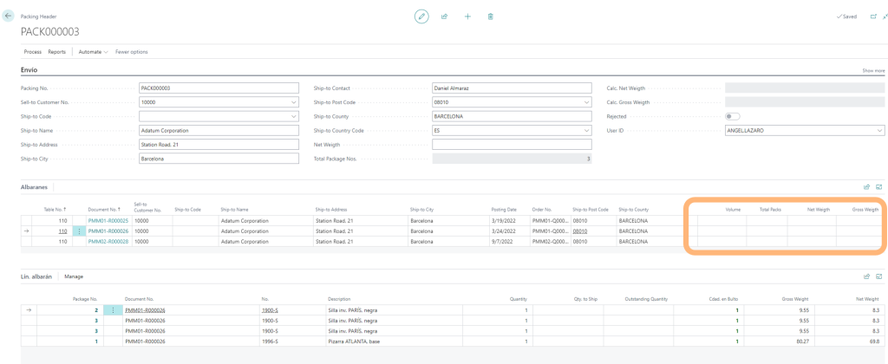The height and width of the screenshot is (364, 888).
Task: Open row options for Package No. 2 line
Action: coord(114,310)
